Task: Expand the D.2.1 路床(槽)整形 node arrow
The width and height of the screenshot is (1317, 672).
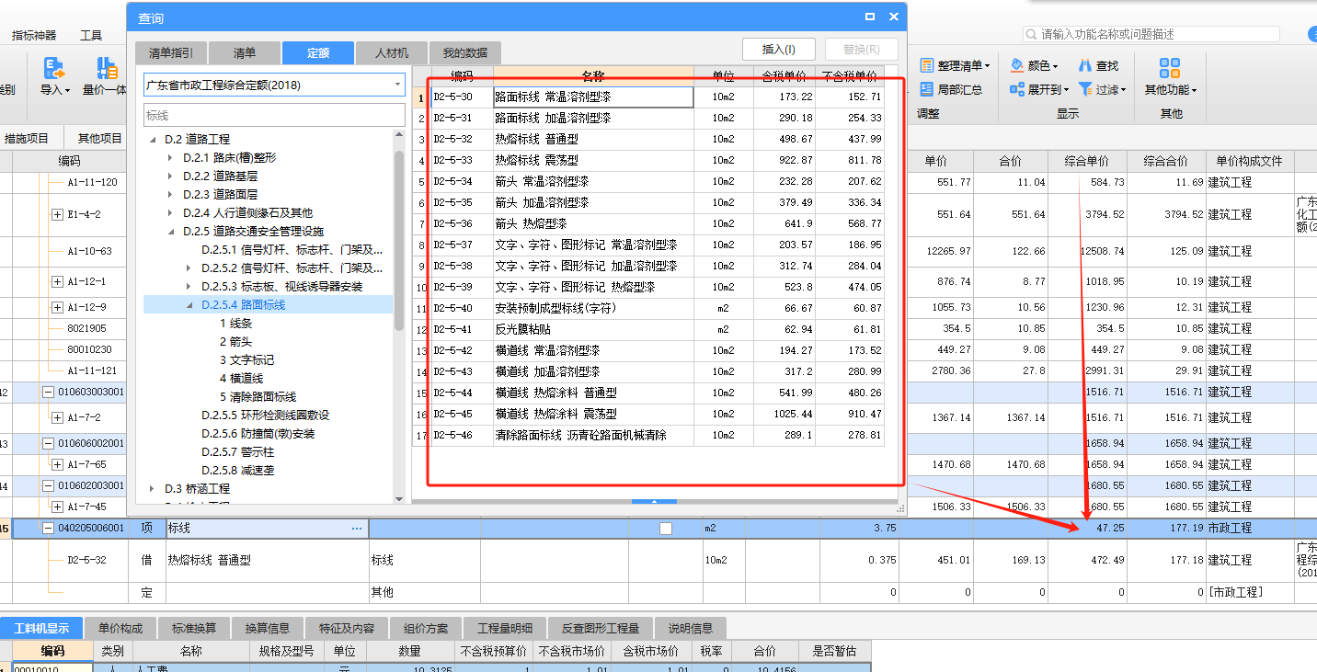Action: click(170, 158)
